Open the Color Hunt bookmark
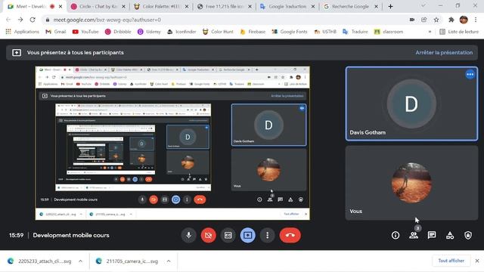This screenshot has height=272, width=484. click(218, 32)
